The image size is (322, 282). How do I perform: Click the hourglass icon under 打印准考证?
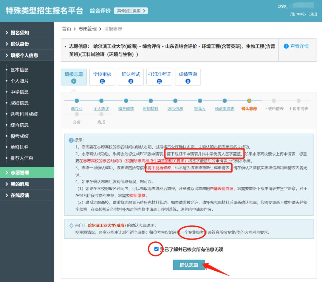159,81
